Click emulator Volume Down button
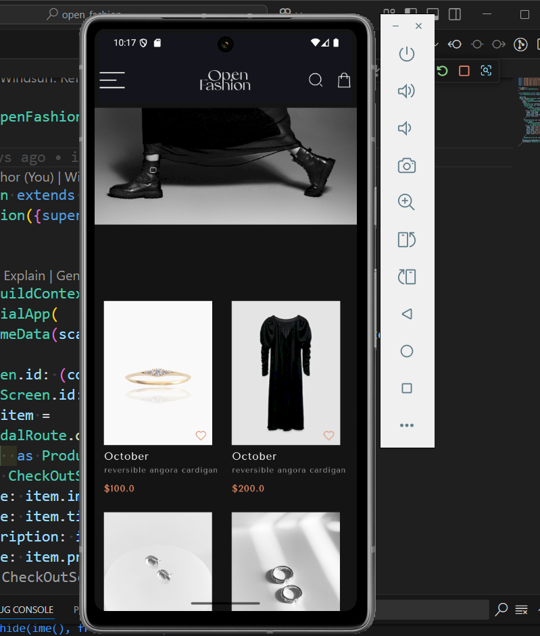This screenshot has width=540, height=636. [405, 128]
